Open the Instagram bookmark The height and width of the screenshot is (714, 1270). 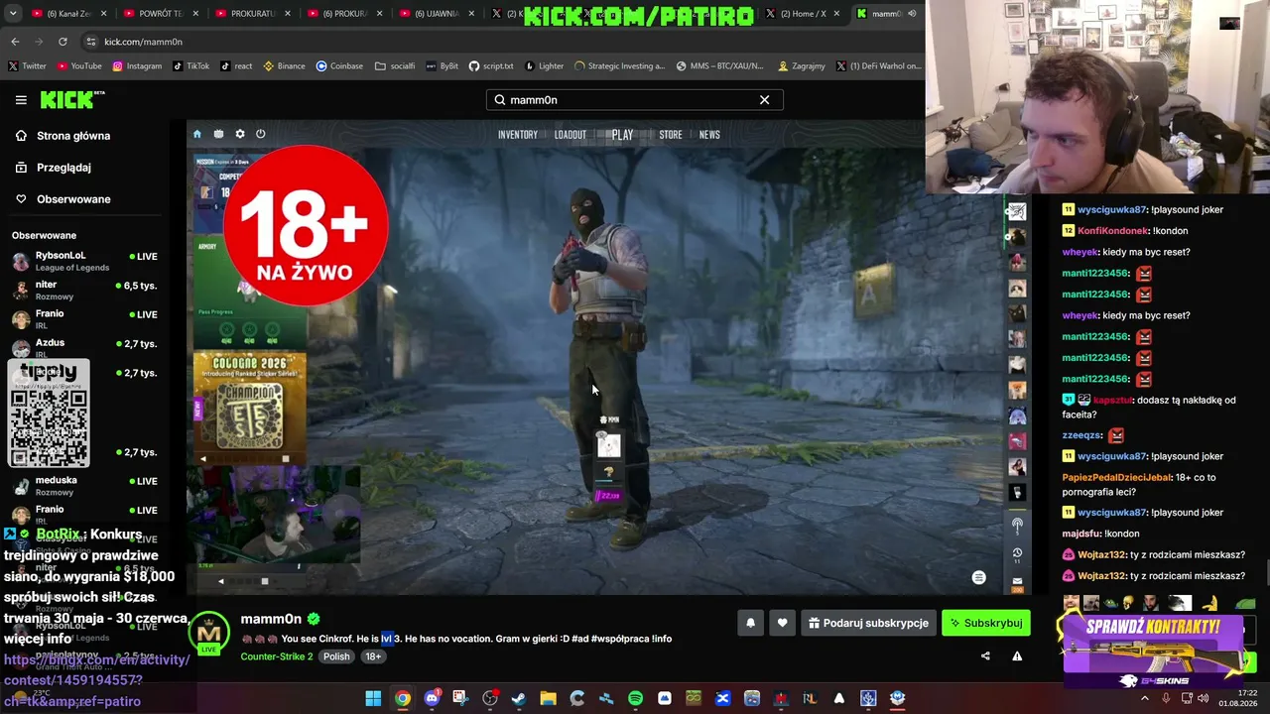(137, 66)
